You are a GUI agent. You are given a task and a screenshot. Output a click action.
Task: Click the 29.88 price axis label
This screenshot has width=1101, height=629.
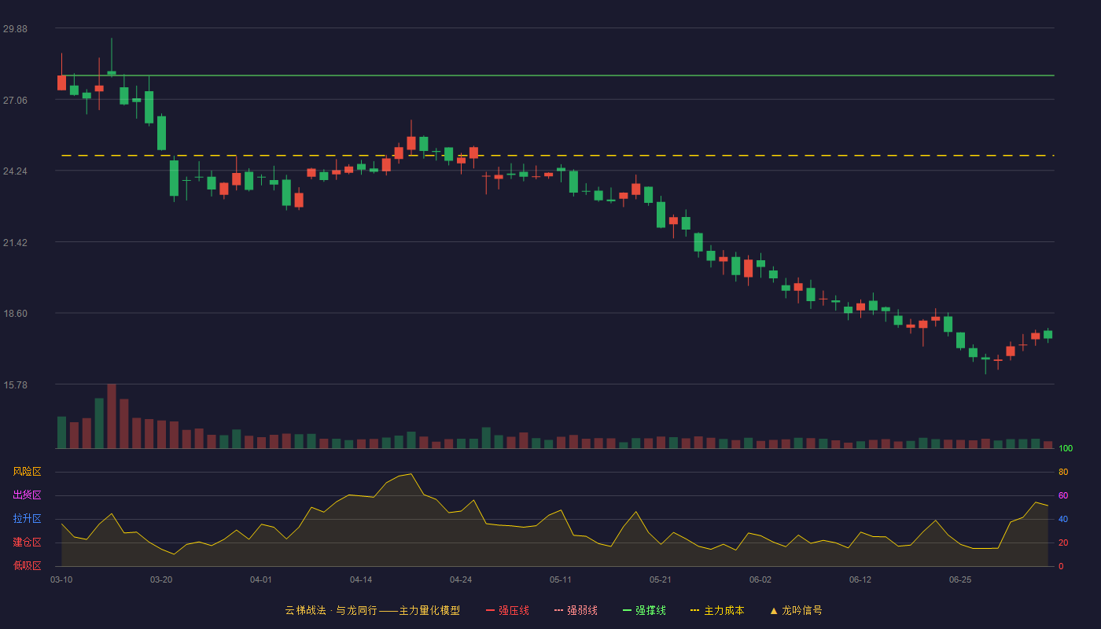pos(15,29)
